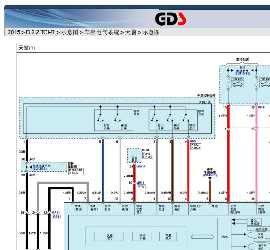This screenshot has width=270, height=250.
Task: Click the '电源输入' box
Action: click(168, 237)
